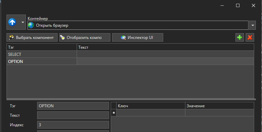This screenshot has height=132, width=262.
Task: Expand the Контейнер combo box arrow
Action: [252, 25]
